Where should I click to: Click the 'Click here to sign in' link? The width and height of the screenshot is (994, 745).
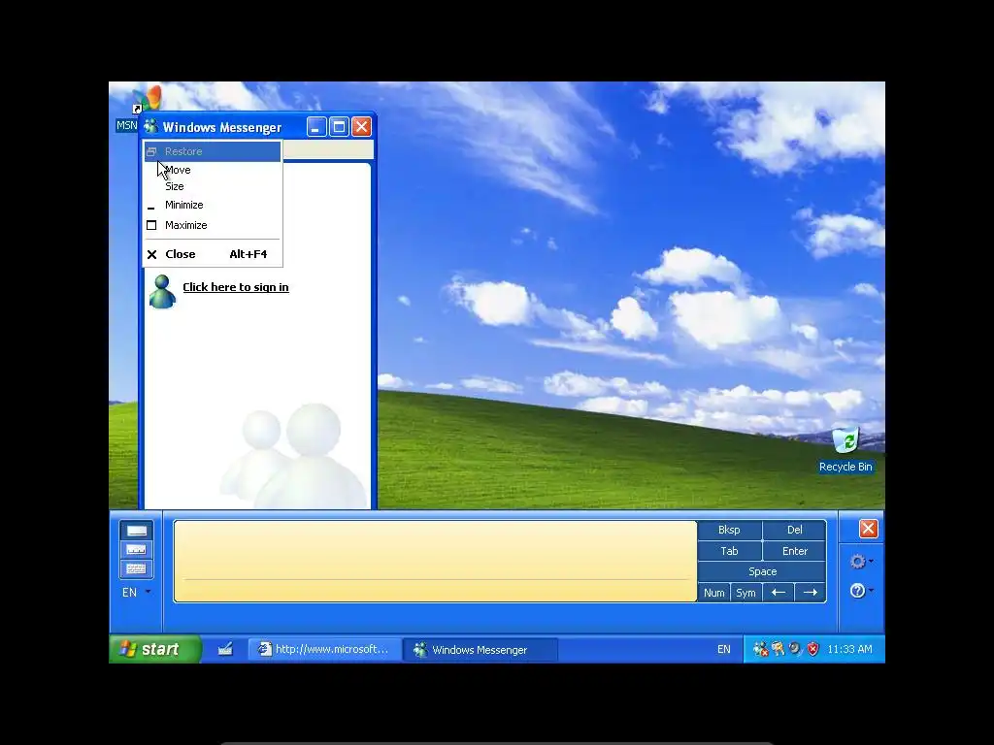236,287
